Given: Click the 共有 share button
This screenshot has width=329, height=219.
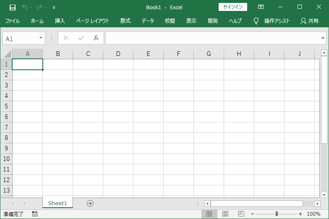Looking at the screenshot, I should [310, 21].
